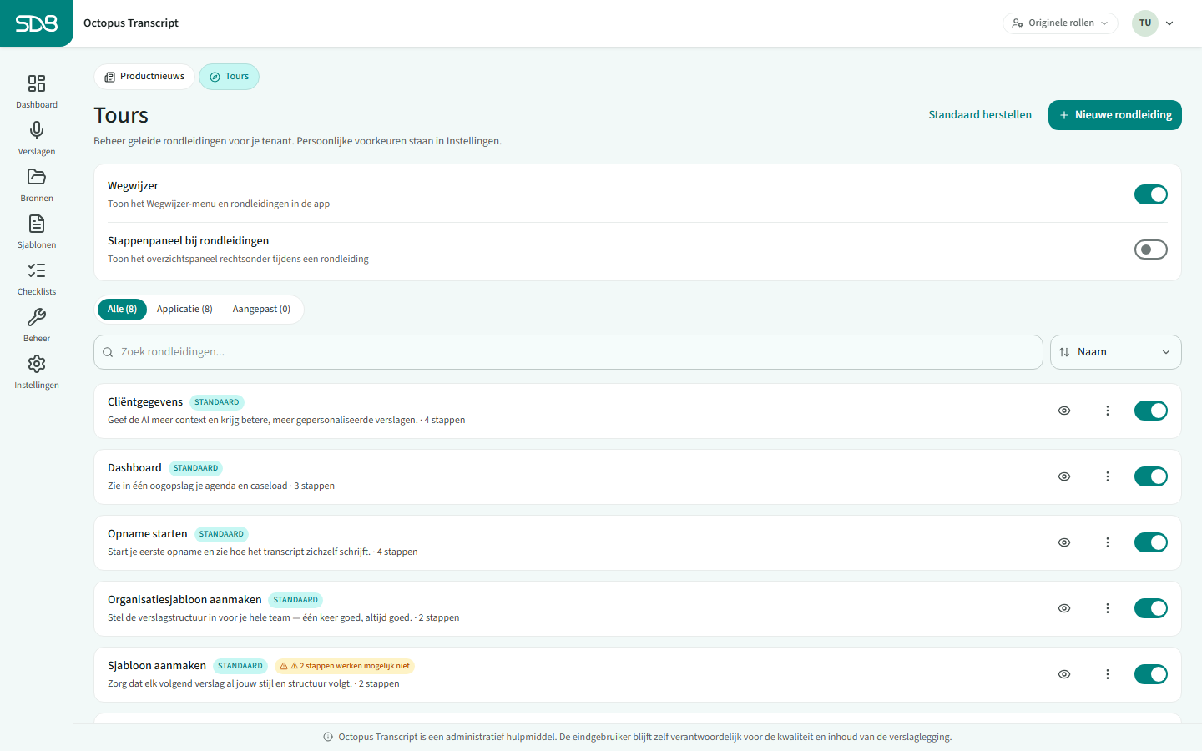Click the roles icon in Originele rollen
The height and width of the screenshot is (751, 1202).
coord(1018,23)
